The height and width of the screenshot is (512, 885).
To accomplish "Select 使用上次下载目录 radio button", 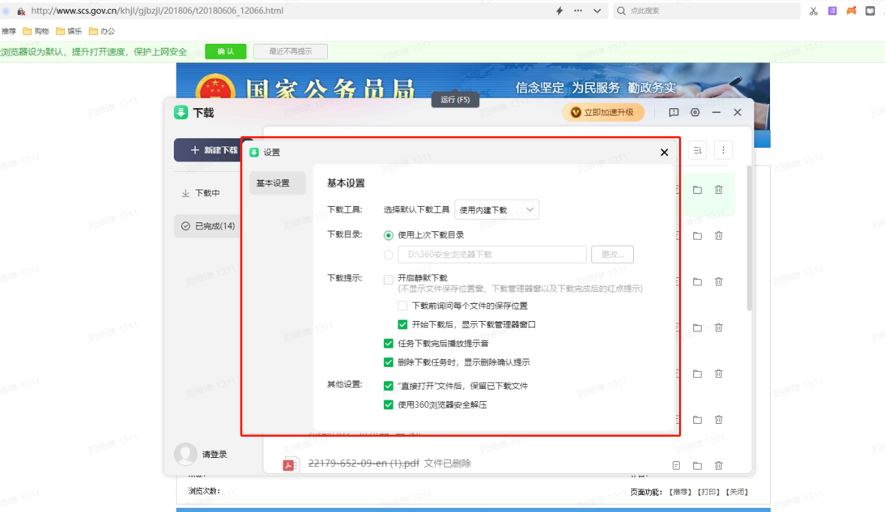I will click(389, 235).
